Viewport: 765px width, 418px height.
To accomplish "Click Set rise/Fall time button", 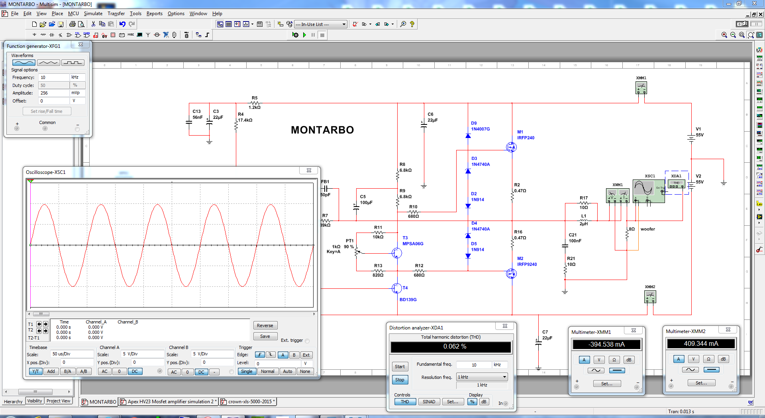I will tap(47, 111).
